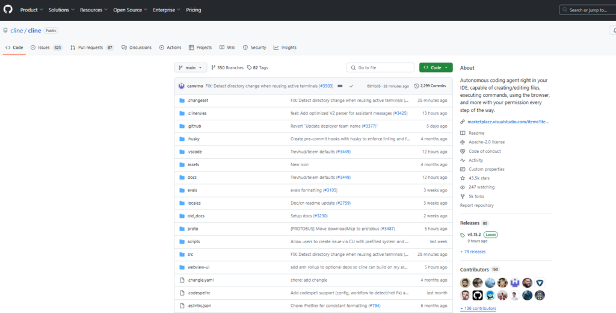Open the docs folder
Viewport: 616px width, 313px height.
tap(192, 178)
